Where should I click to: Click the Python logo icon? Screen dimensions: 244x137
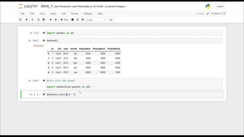point(208,6)
